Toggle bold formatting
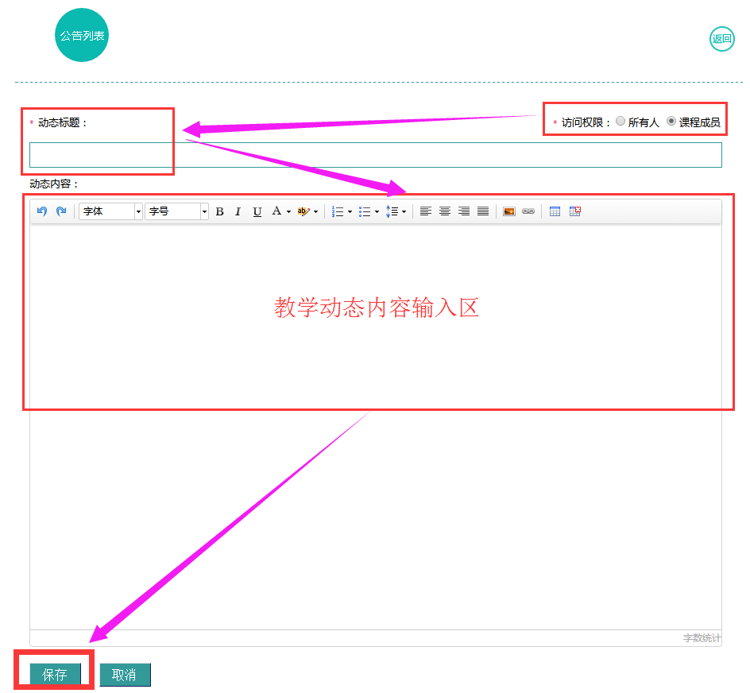This screenshot has height=693, width=750. [219, 211]
